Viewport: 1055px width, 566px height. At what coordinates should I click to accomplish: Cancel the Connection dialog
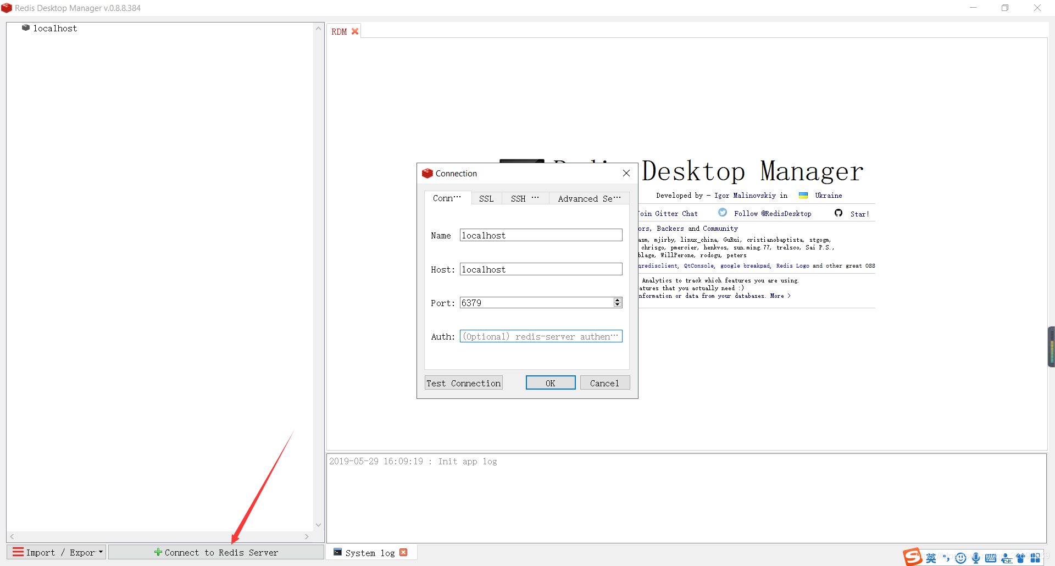click(x=604, y=383)
